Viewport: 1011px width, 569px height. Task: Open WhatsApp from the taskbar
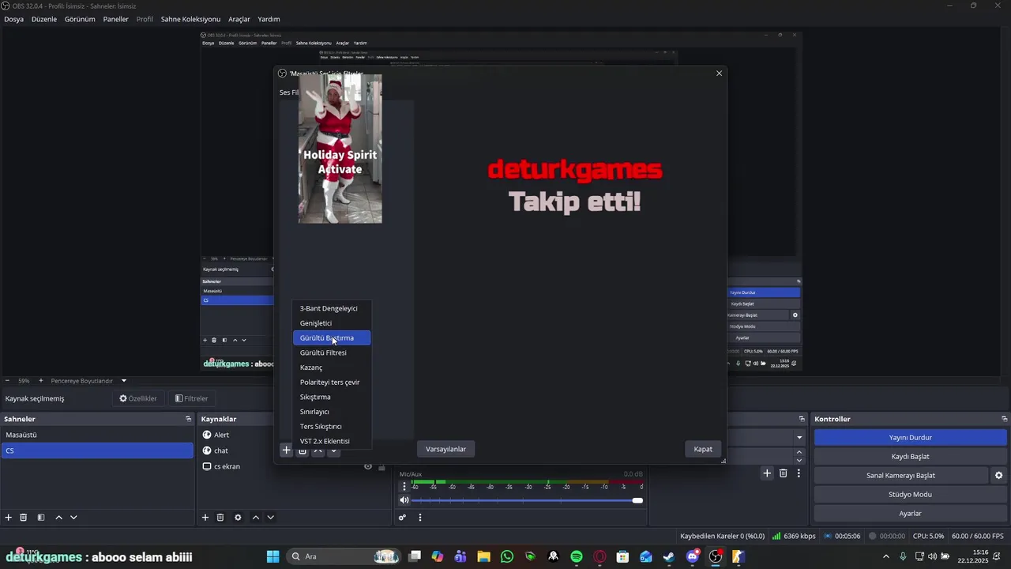click(507, 556)
